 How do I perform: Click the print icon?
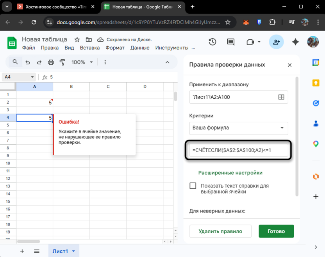coord(50,62)
